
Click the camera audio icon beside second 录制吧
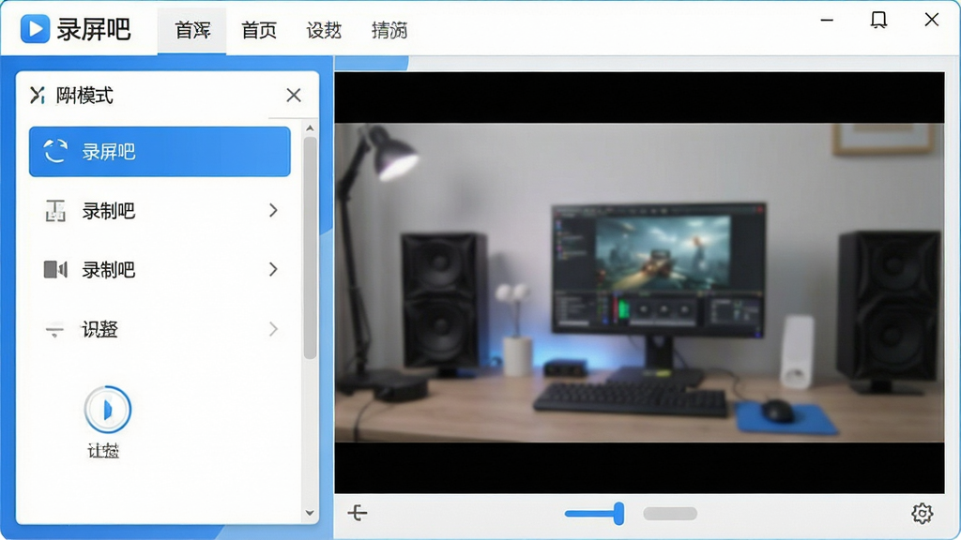click(55, 269)
